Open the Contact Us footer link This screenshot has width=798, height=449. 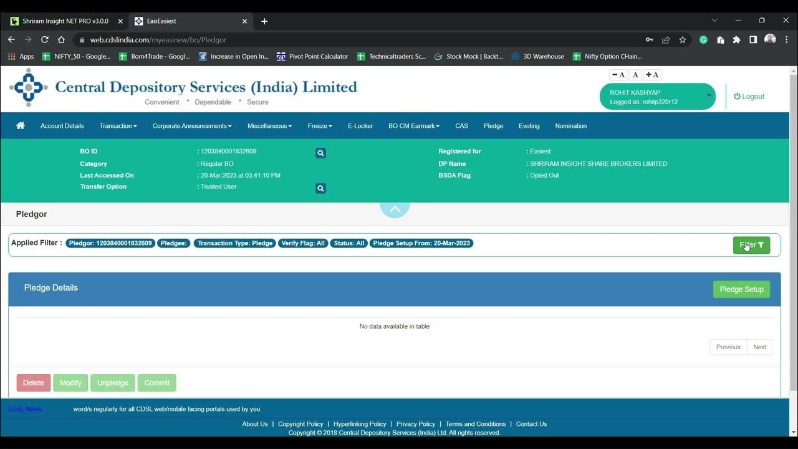(x=531, y=424)
